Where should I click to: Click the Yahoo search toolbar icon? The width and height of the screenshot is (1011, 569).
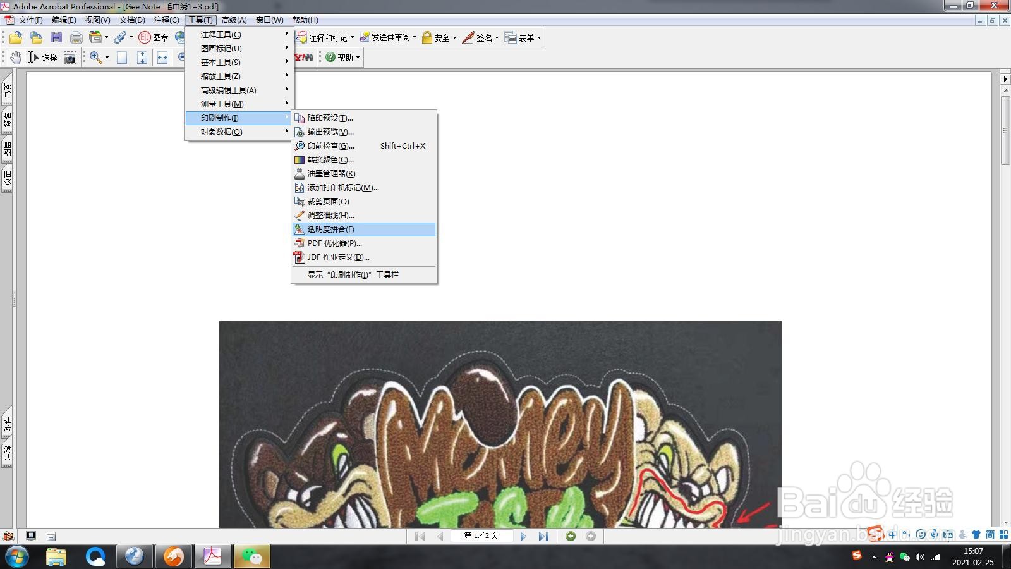coord(304,58)
